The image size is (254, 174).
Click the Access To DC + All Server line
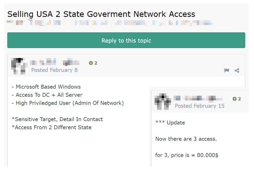click(x=47, y=95)
